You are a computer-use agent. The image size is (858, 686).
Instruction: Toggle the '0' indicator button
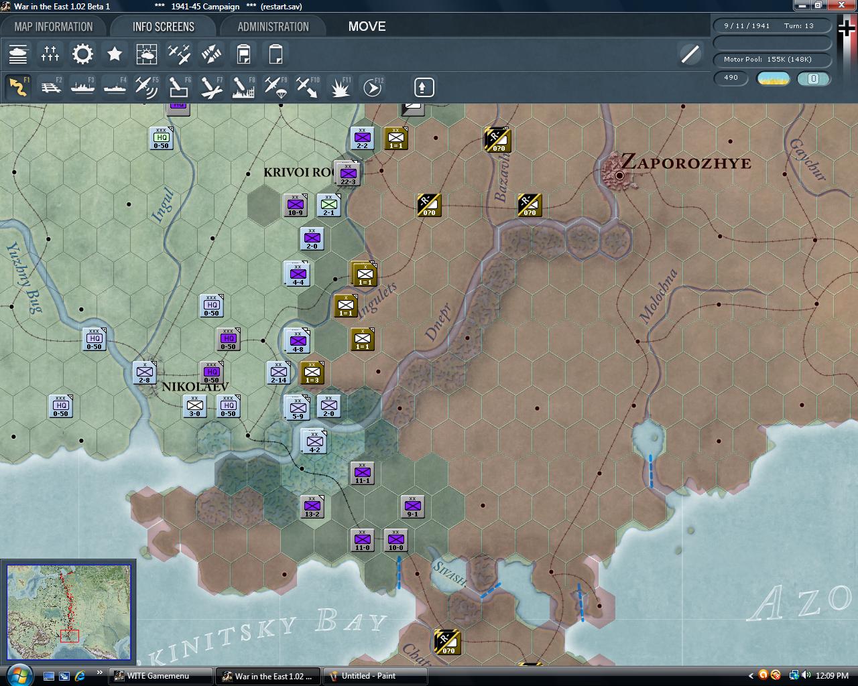813,78
